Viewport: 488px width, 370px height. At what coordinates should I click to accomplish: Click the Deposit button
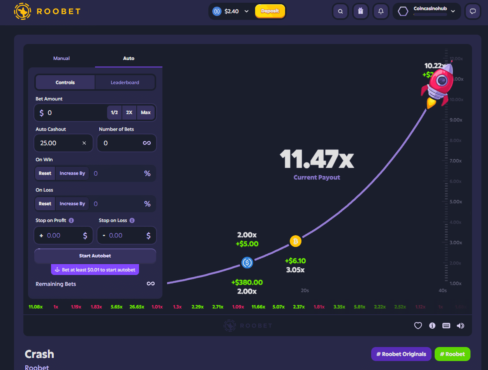(270, 11)
